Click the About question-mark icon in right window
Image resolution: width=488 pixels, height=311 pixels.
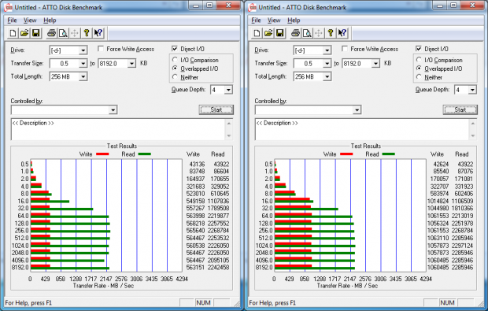pos(331,33)
